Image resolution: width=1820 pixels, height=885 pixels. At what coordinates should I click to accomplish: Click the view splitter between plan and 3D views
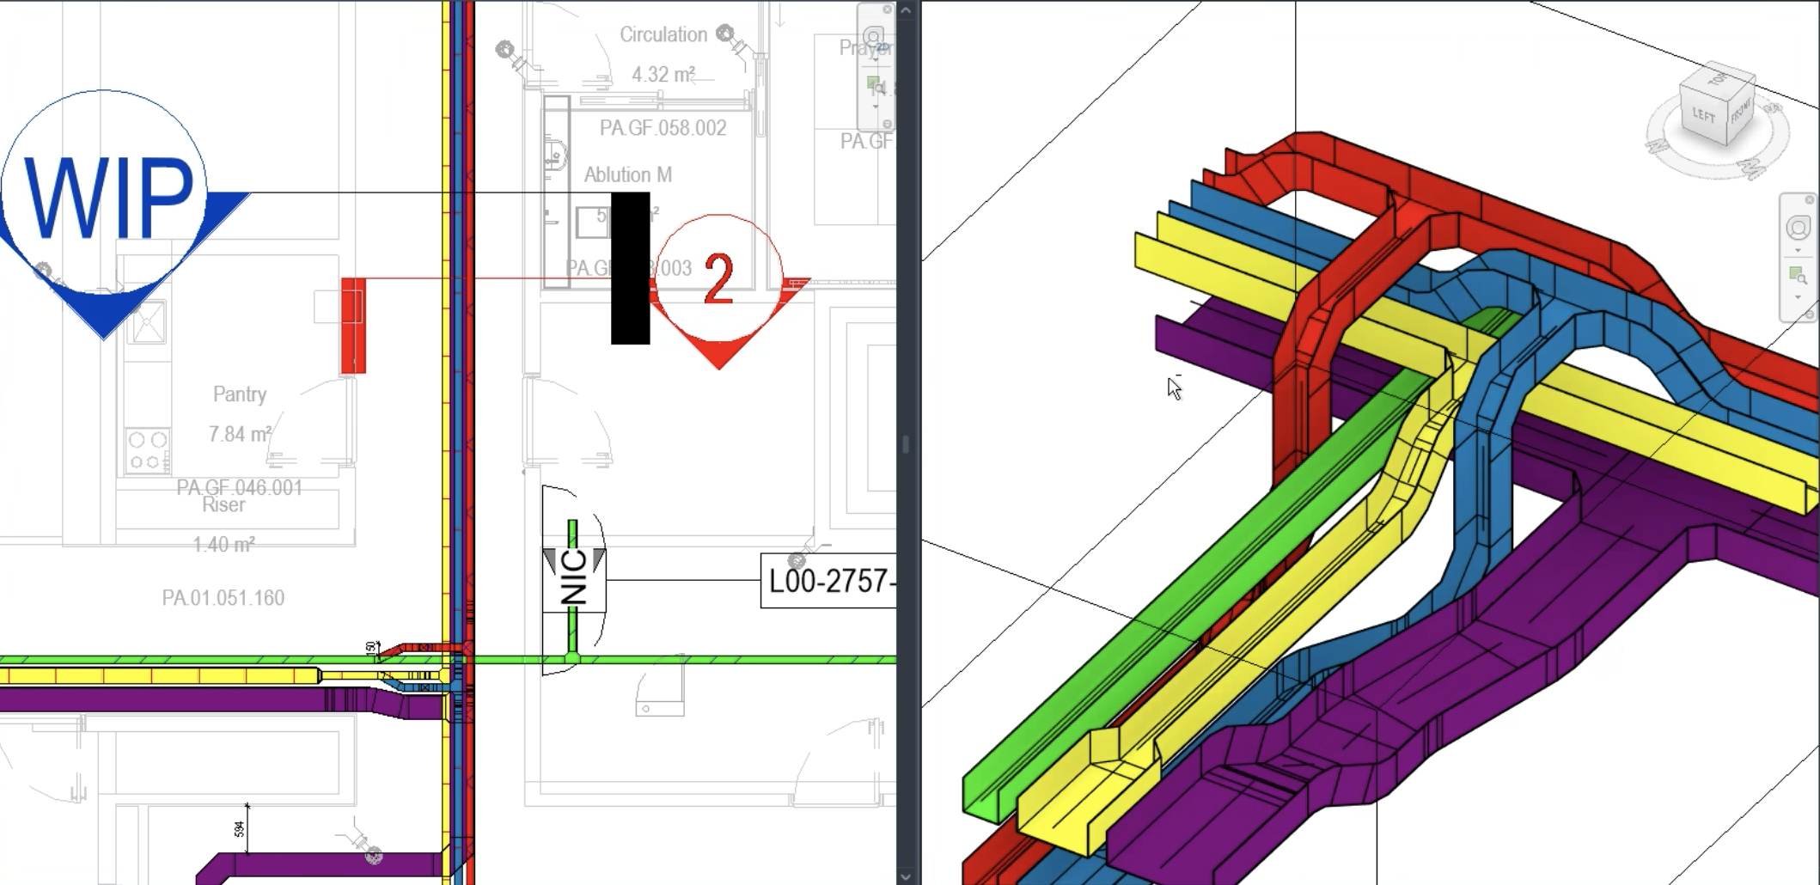click(x=907, y=442)
